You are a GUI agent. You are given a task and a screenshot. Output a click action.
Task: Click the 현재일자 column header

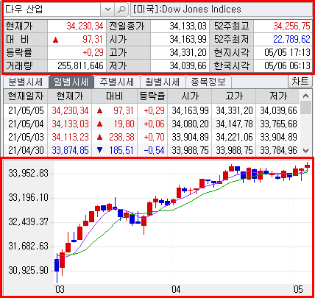click(26, 96)
